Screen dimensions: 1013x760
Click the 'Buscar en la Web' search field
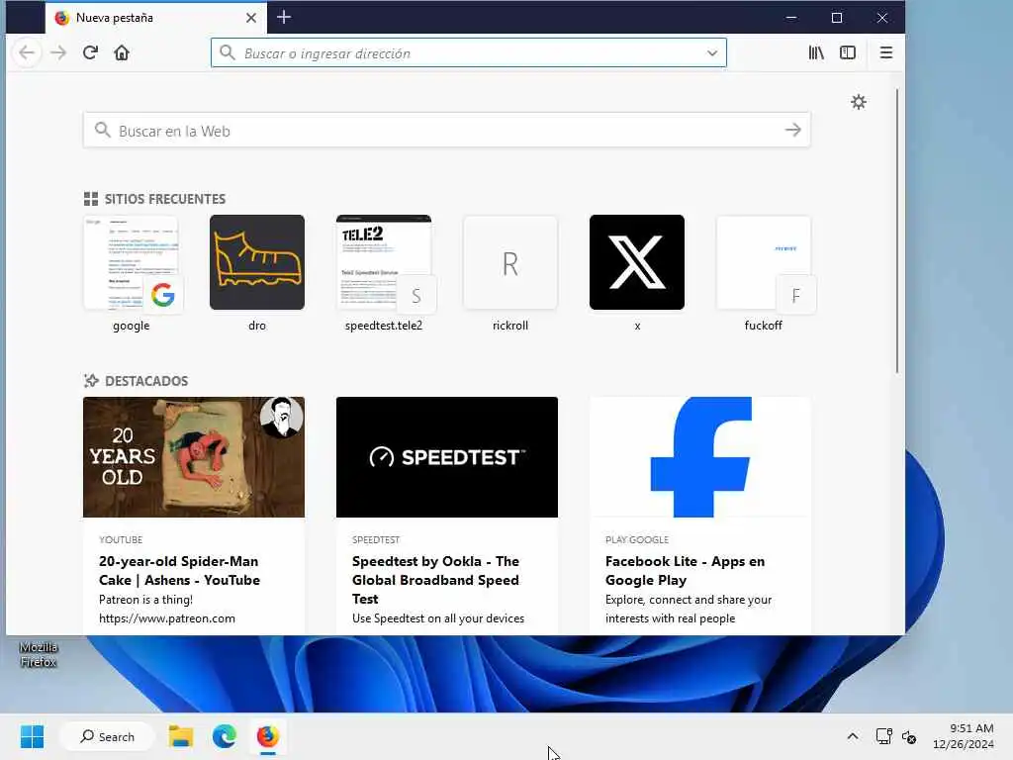[x=446, y=131]
